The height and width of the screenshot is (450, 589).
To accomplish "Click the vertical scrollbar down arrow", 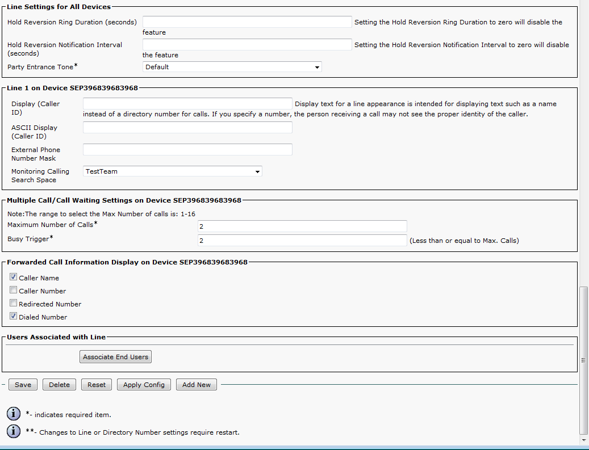I will pos(584,440).
